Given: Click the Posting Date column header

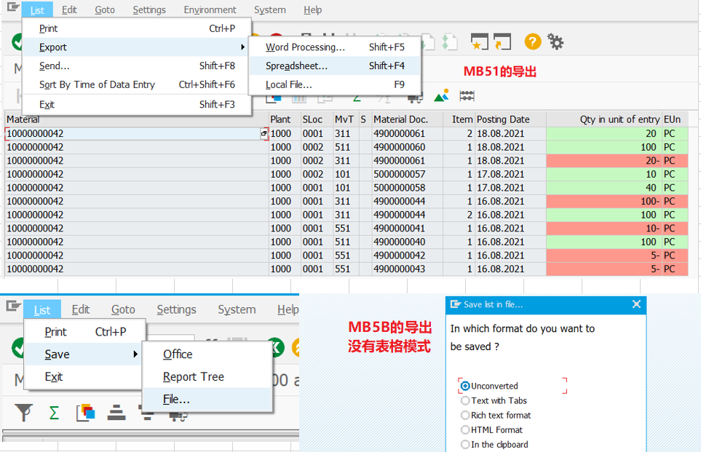Looking at the screenshot, I should click(510, 119).
